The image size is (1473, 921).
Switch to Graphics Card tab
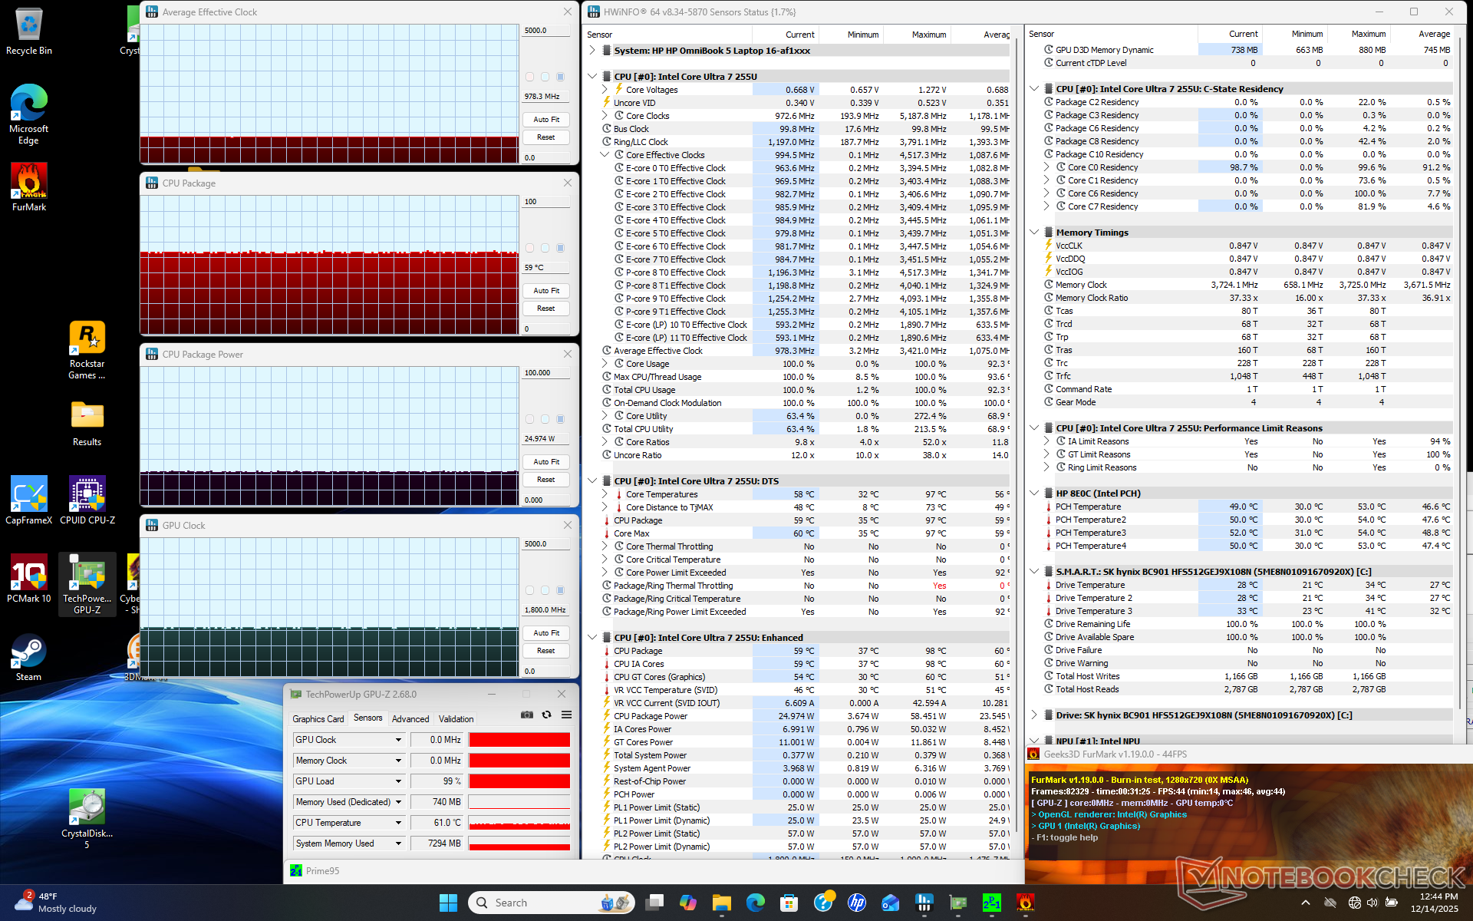(x=318, y=719)
